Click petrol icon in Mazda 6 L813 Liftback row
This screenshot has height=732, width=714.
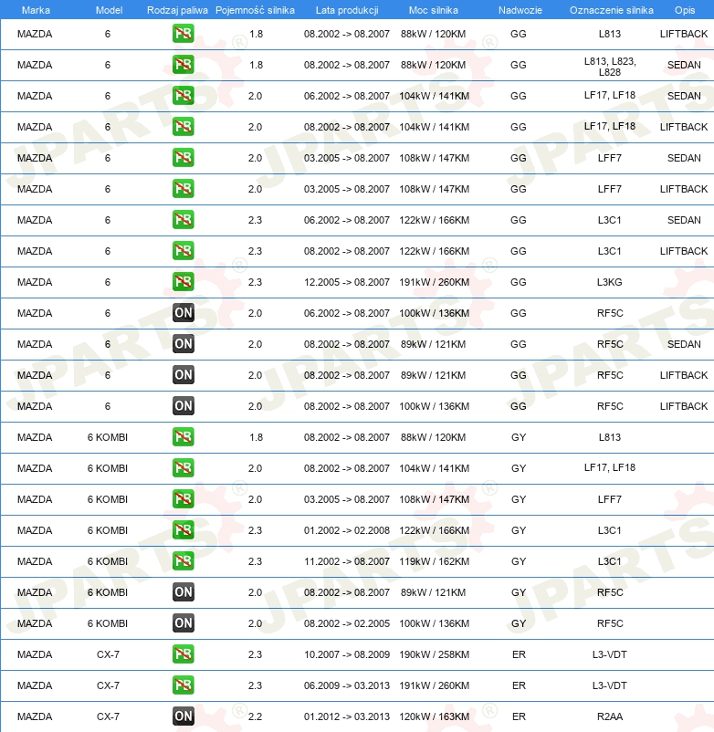pos(183,34)
